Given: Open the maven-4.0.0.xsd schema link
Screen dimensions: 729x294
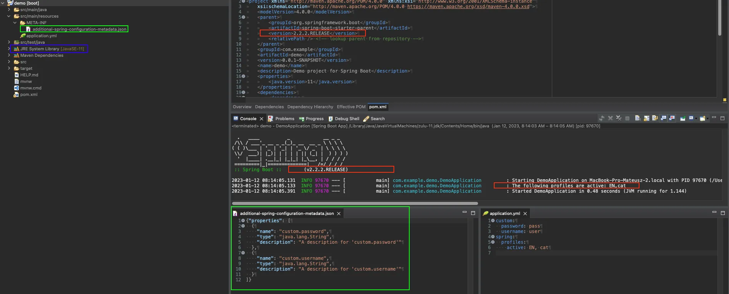Looking at the screenshot, I should [468, 7].
